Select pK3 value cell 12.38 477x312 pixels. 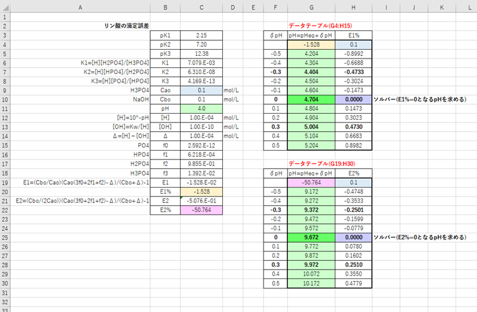201,54
